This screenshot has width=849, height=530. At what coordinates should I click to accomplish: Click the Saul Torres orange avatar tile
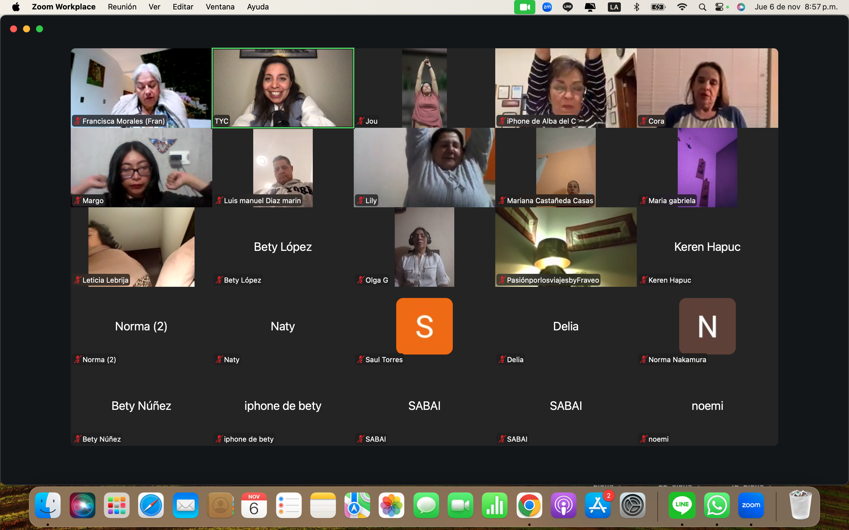[424, 326]
